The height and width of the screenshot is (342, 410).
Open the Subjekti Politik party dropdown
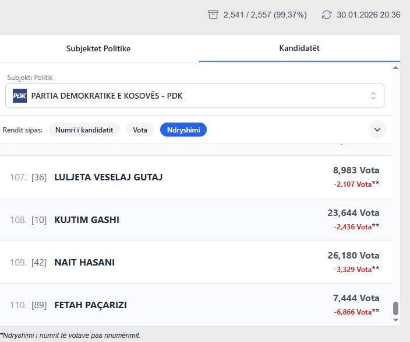[195, 96]
